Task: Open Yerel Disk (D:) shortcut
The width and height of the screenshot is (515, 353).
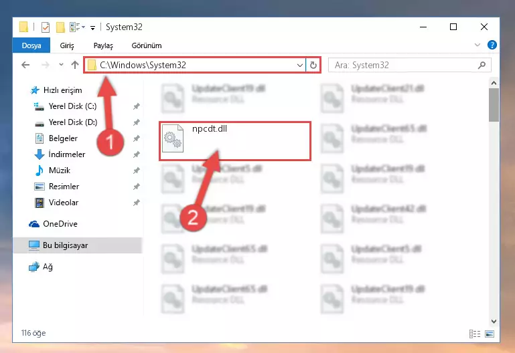Action: coord(72,122)
